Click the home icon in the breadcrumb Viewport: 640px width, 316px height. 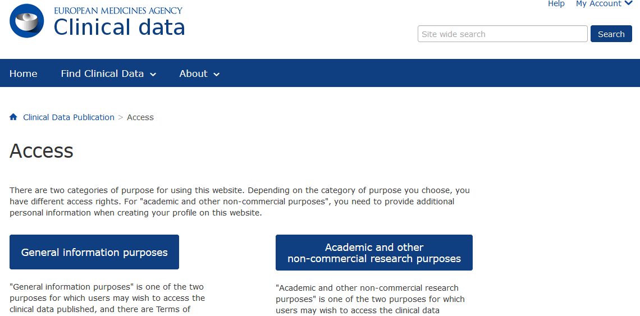click(x=13, y=117)
